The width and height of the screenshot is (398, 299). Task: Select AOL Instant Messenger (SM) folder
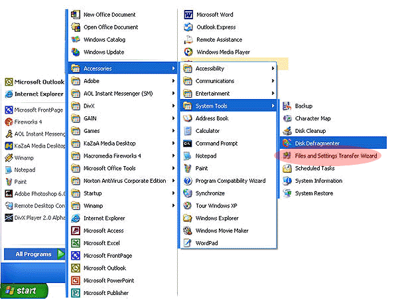coord(123,93)
